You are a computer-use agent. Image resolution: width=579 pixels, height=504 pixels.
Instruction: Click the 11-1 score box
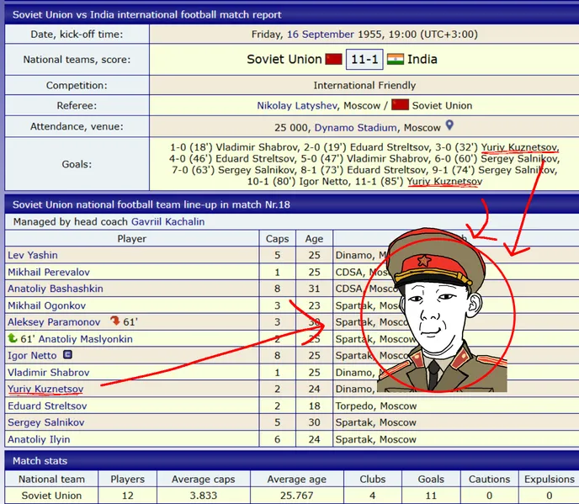point(364,60)
